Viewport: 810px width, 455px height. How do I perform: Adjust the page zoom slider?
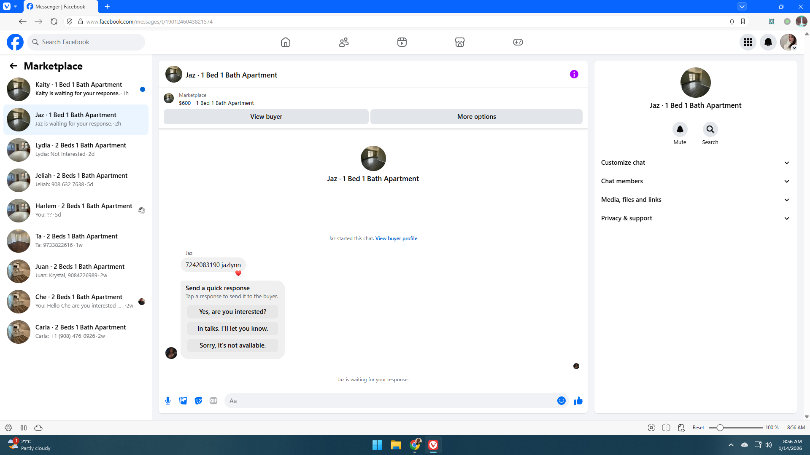[720, 428]
